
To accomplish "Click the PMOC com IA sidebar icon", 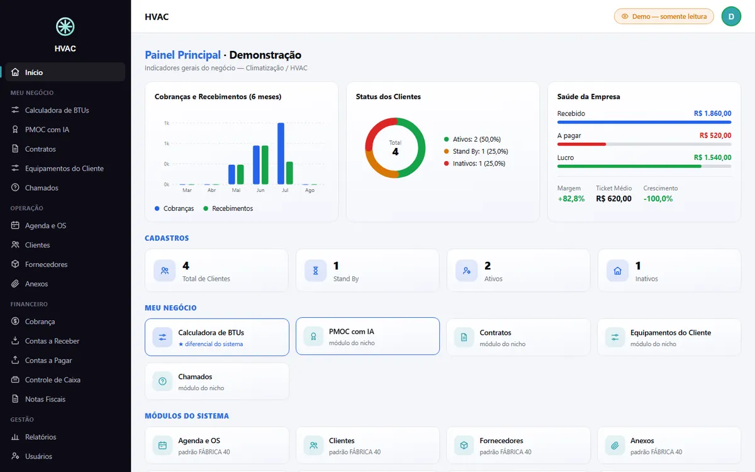I will pyautogui.click(x=15, y=130).
